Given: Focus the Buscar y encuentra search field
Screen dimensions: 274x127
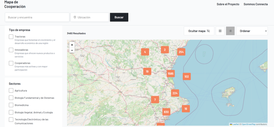Looking at the screenshot, I should tap(37, 17).
